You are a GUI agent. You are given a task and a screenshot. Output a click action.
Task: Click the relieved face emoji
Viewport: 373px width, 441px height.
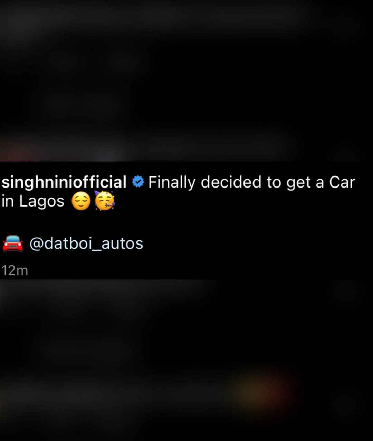pyautogui.click(x=81, y=202)
